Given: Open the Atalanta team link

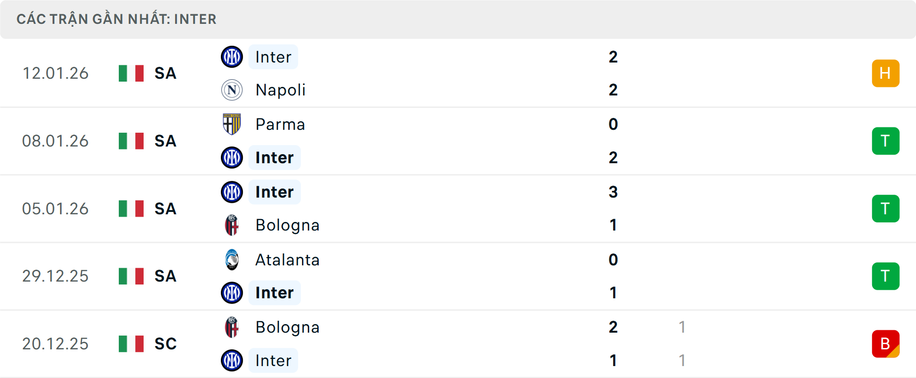Looking at the screenshot, I should [x=287, y=260].
